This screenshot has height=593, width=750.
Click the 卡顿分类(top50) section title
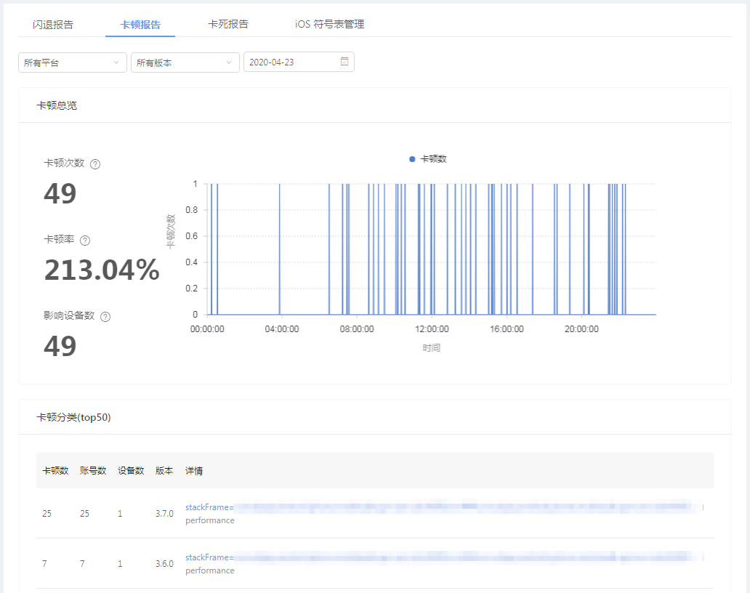(73, 417)
